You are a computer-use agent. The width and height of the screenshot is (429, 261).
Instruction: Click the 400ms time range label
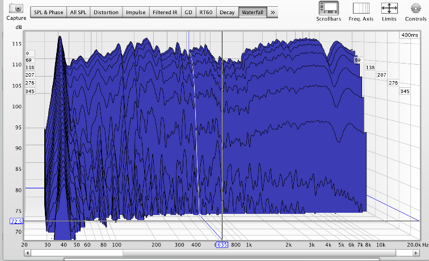pos(409,35)
